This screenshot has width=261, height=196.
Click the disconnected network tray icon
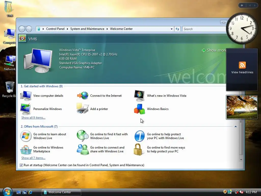[x=237, y=192]
